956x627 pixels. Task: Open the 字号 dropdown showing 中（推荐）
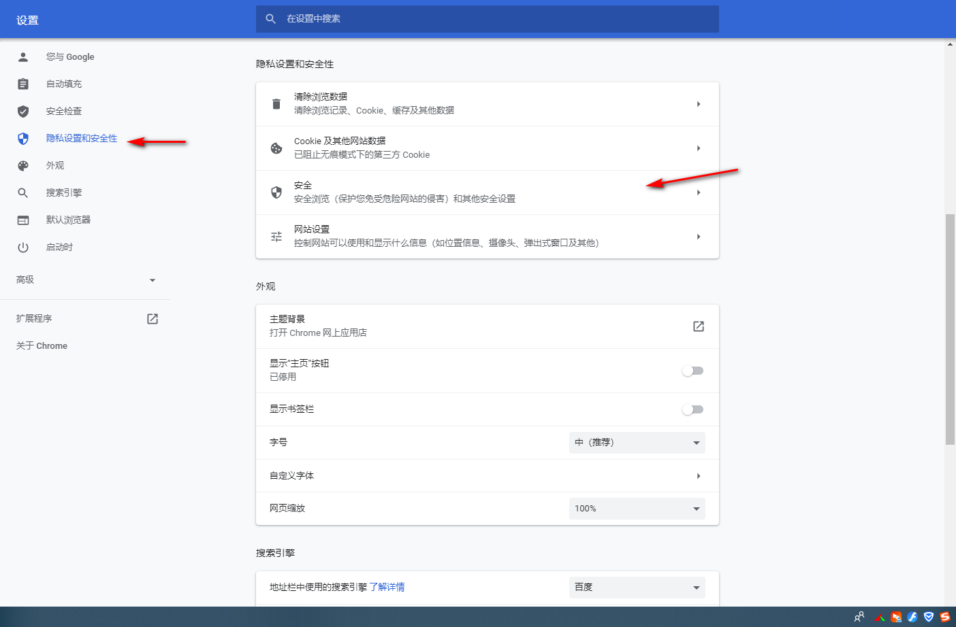pyautogui.click(x=637, y=442)
